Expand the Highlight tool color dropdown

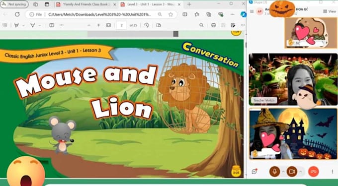[x=23, y=25]
